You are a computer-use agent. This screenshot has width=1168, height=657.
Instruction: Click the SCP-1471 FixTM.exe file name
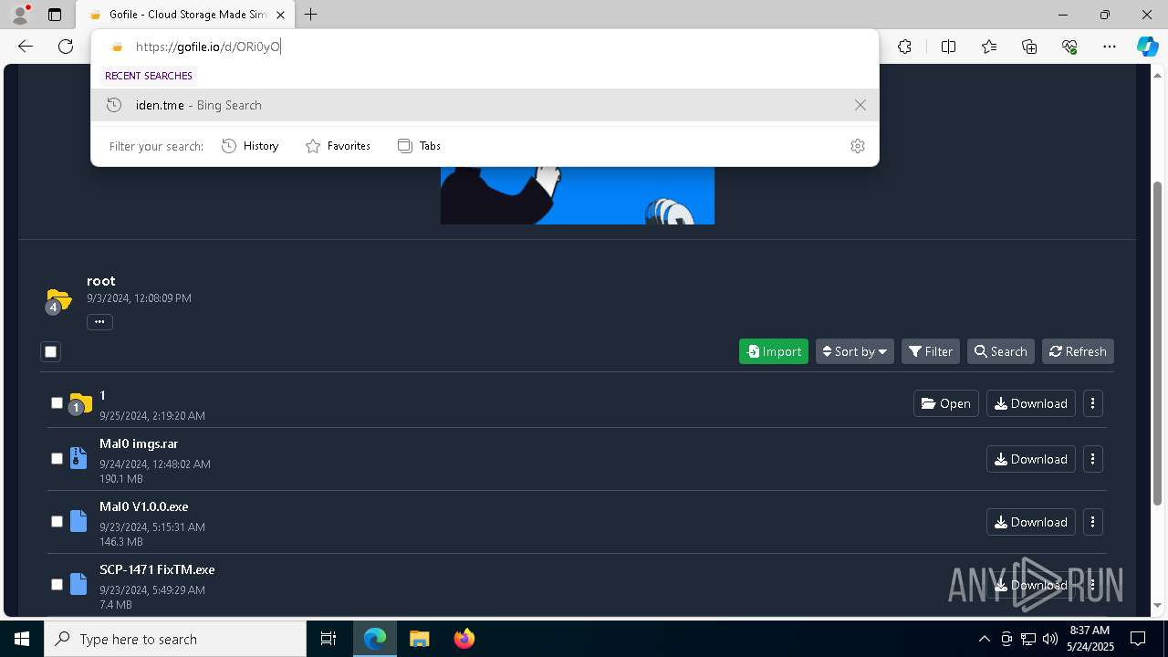[157, 569]
